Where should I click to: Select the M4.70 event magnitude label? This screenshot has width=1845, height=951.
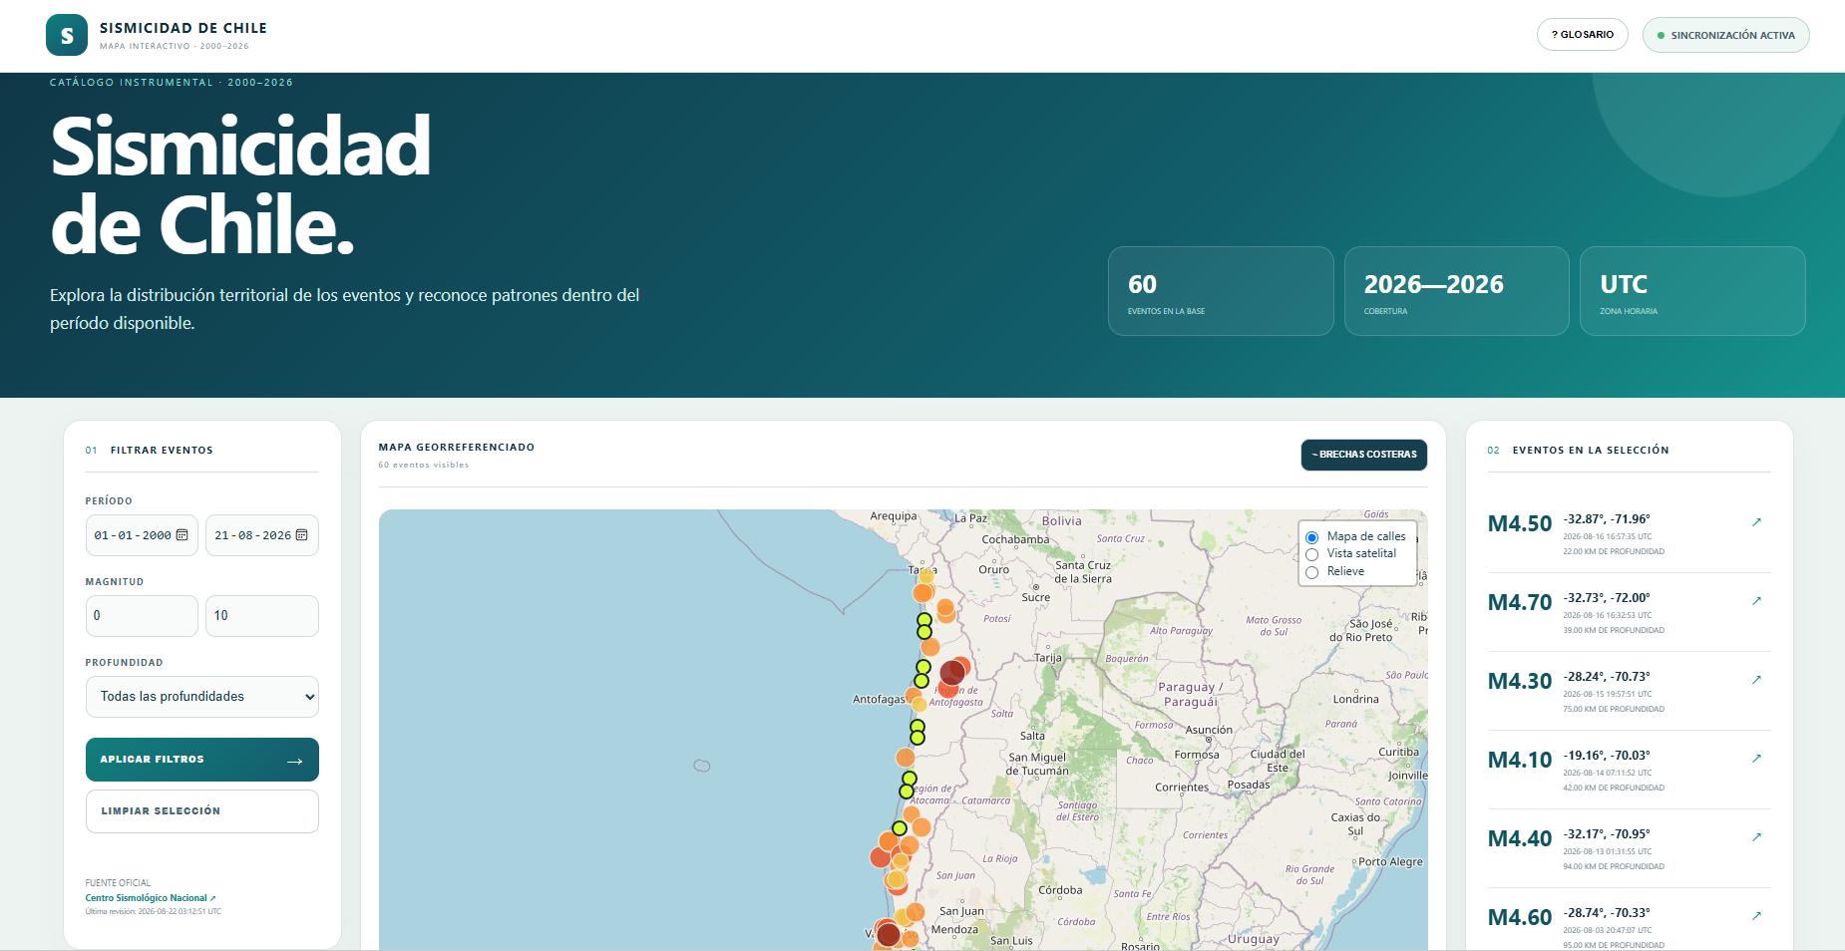pos(1520,603)
